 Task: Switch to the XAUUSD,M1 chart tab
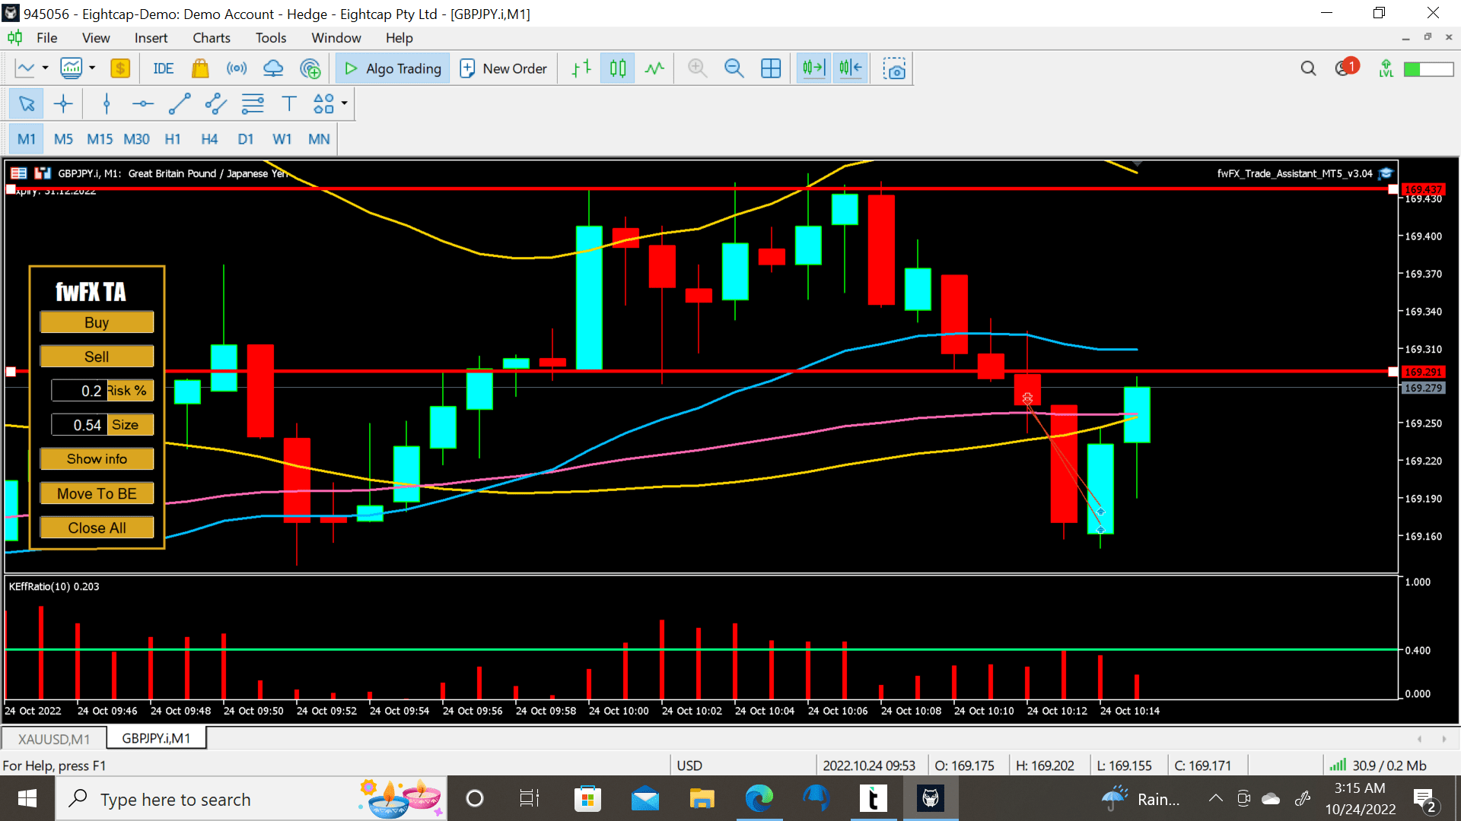54,739
